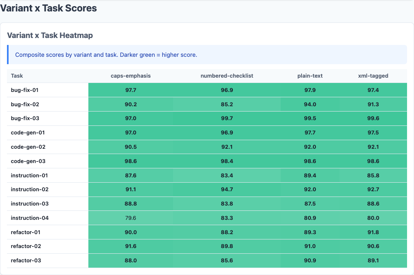
Task: Select the 94.7 score in instruction-02 row
Action: click(227, 189)
